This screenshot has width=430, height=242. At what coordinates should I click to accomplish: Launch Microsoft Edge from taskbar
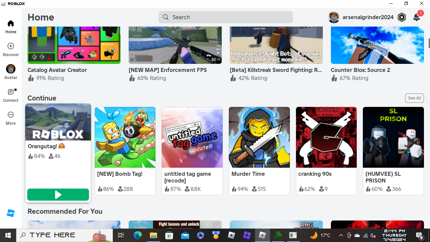[x=138, y=235]
